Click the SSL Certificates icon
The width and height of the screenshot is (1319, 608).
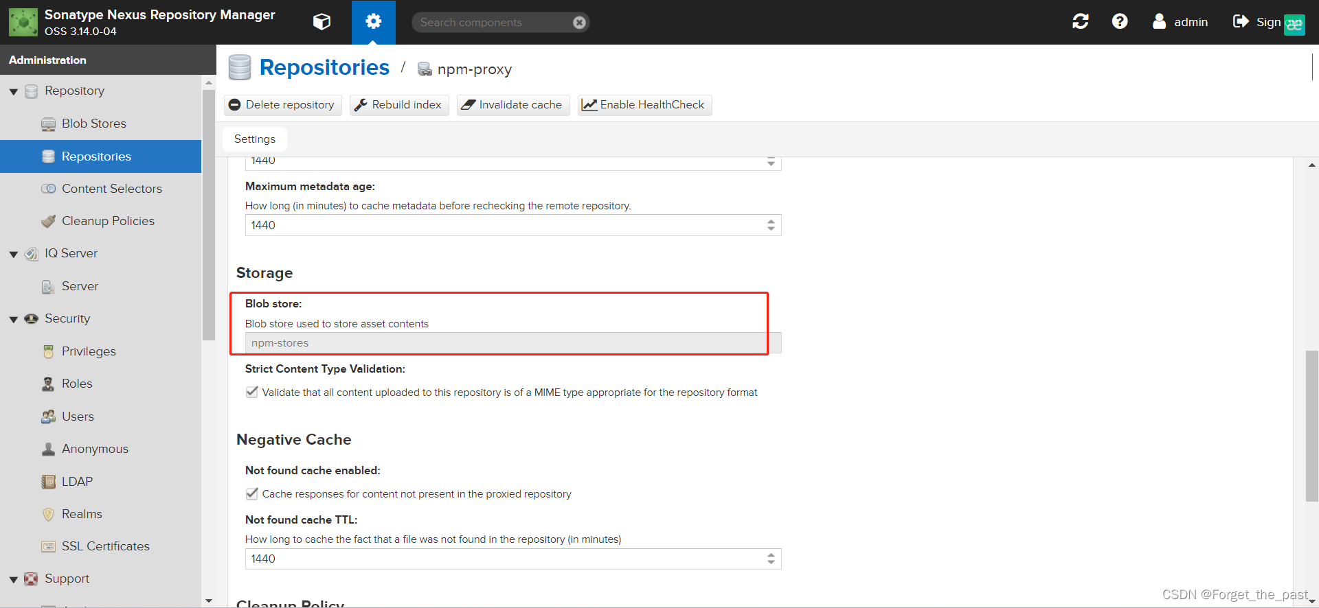coord(48,546)
